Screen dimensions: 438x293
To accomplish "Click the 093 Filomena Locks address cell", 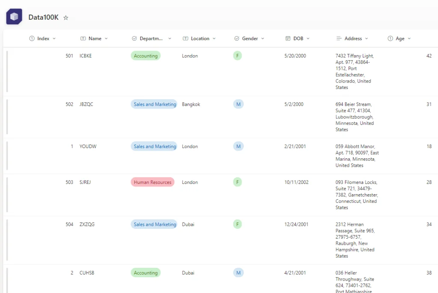I will click(x=357, y=195).
